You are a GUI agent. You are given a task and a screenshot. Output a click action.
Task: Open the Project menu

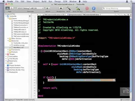click(x=36, y=1)
